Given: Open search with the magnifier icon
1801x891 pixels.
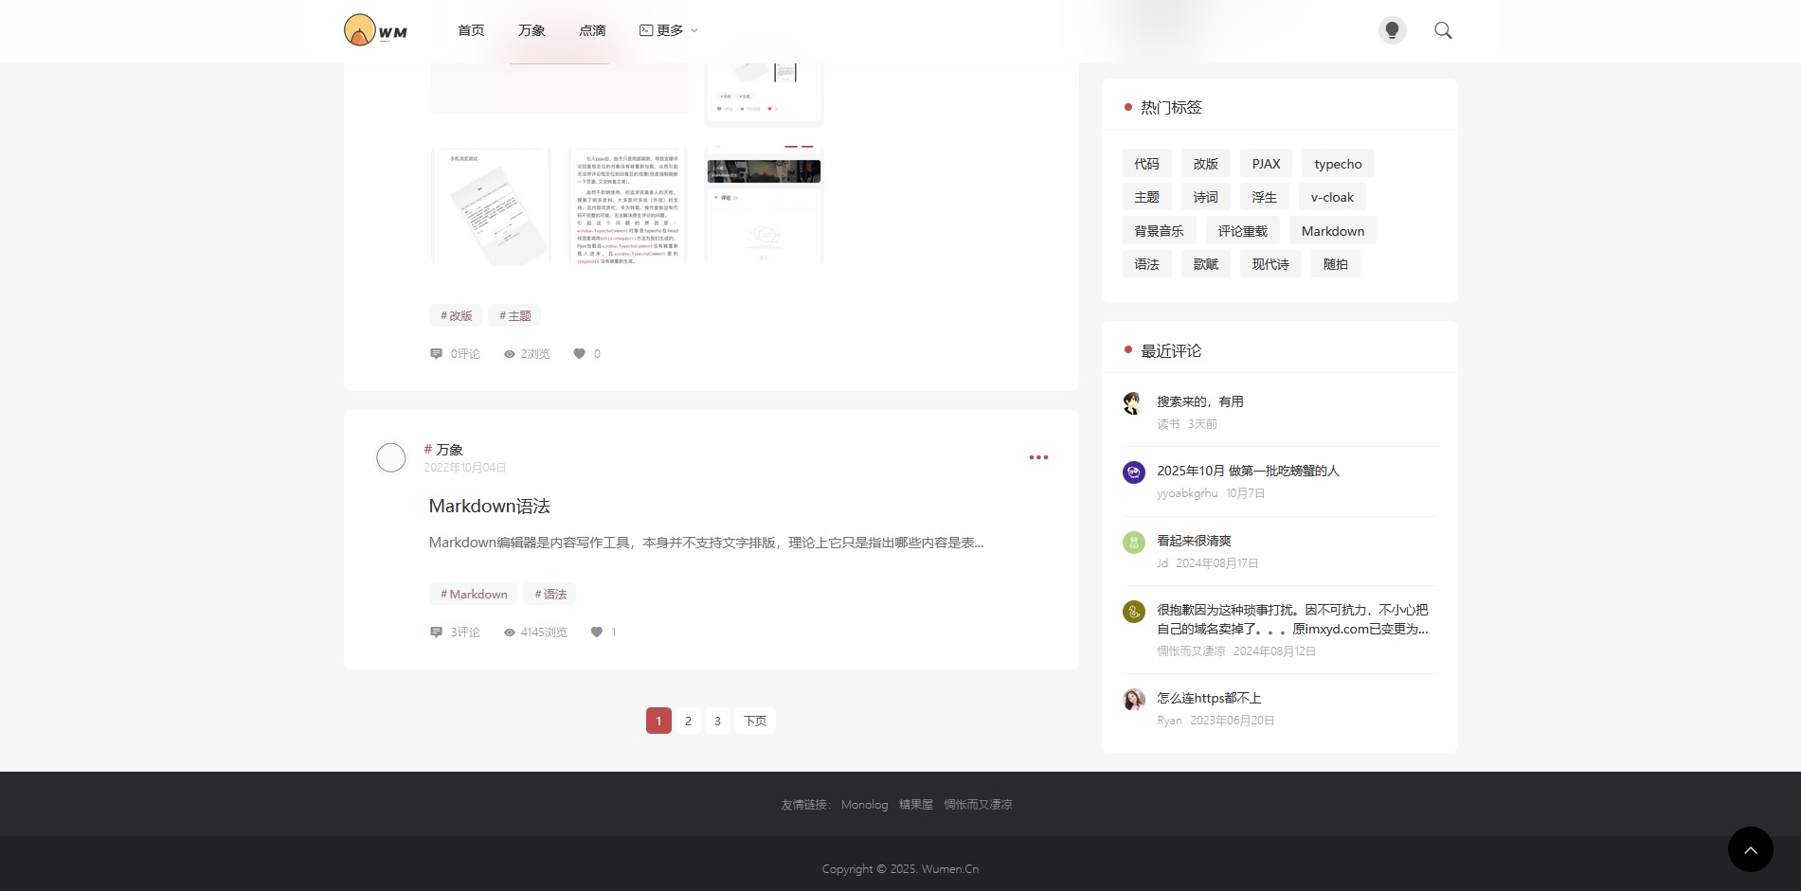Looking at the screenshot, I should coord(1442,30).
